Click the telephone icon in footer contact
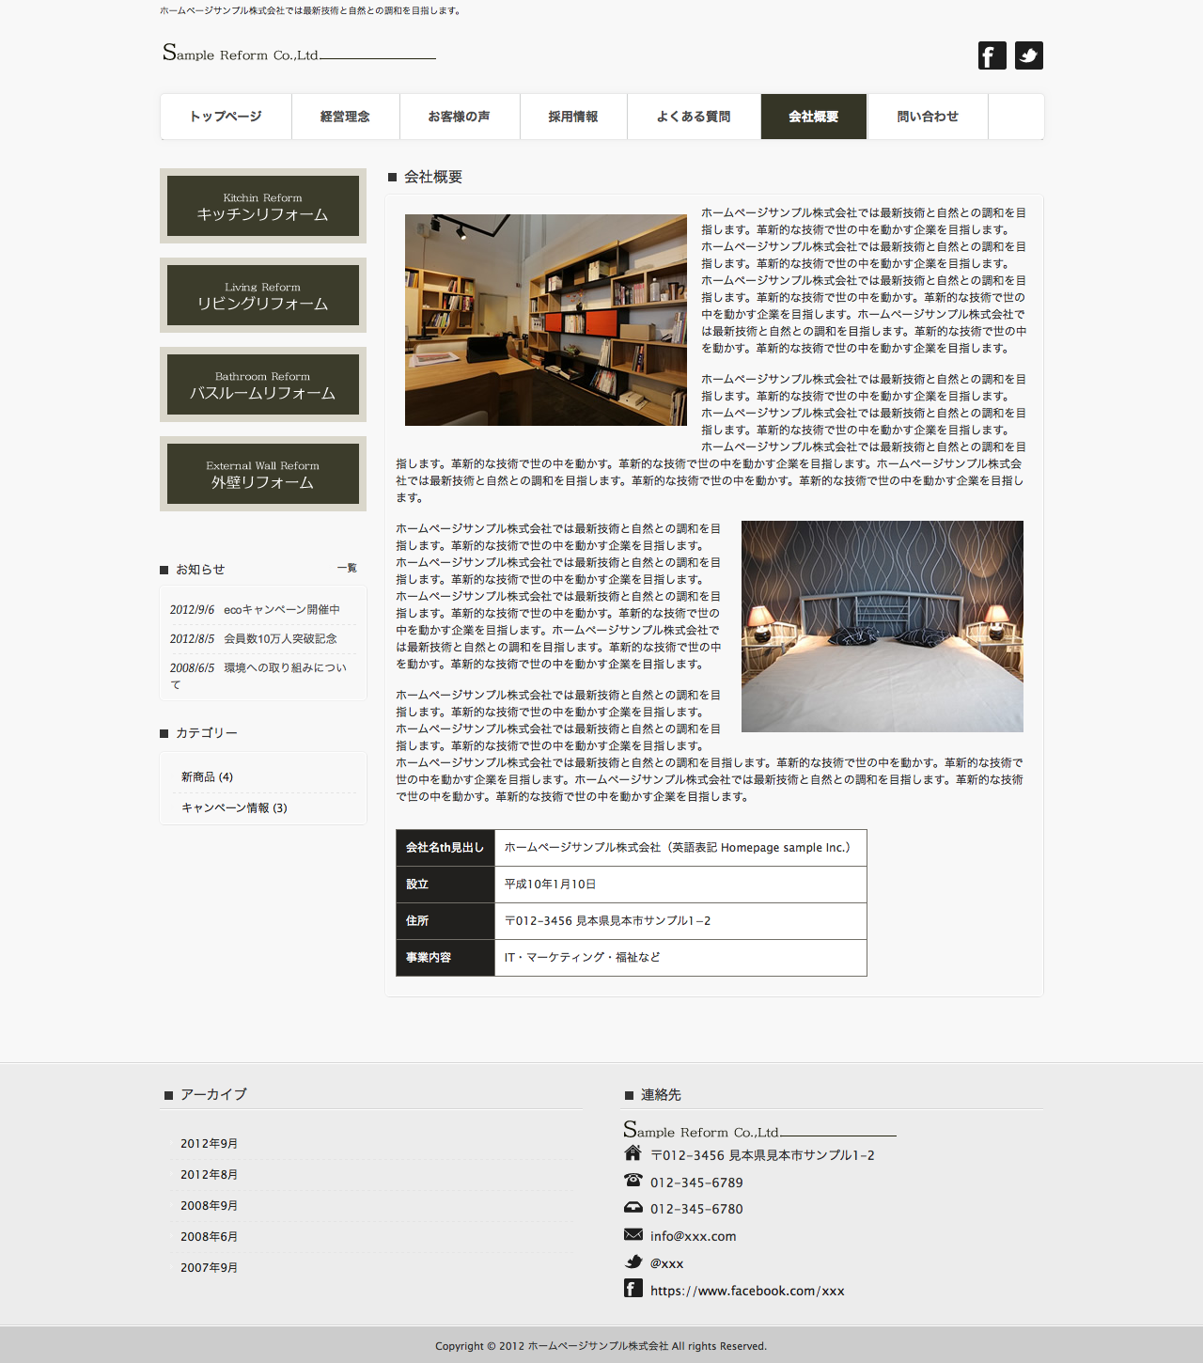Image resolution: width=1203 pixels, height=1363 pixels. coord(633,1181)
